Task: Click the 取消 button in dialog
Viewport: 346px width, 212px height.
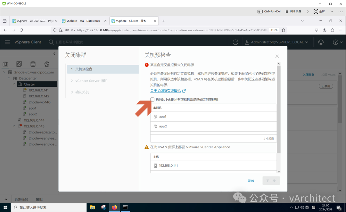Action: 251,181
